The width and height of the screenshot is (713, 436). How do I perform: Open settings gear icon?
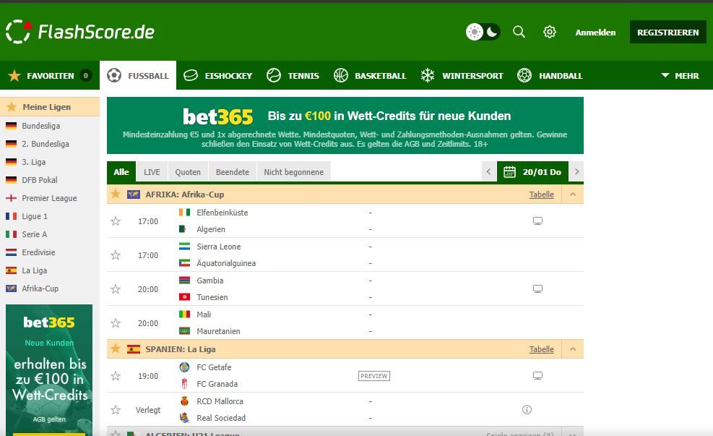[550, 32]
